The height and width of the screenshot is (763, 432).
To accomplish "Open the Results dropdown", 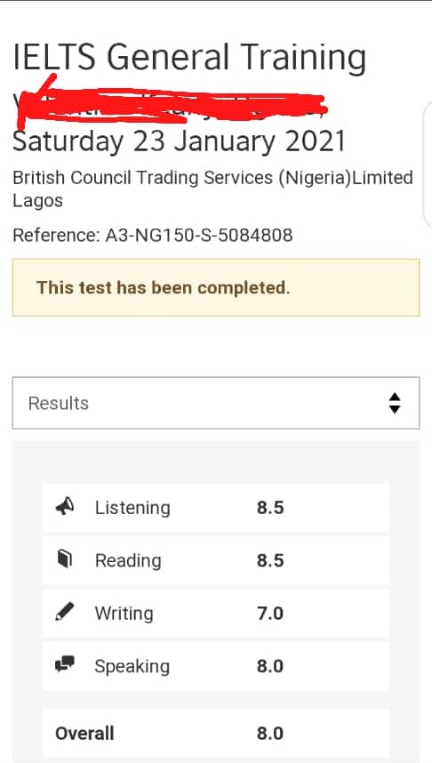I will pos(215,403).
